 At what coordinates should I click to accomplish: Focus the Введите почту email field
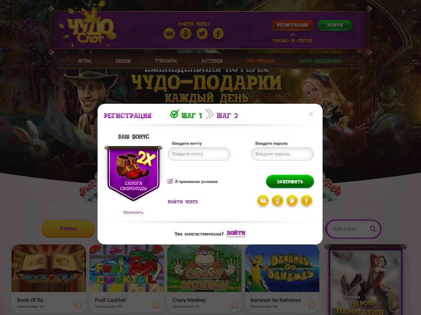pyautogui.click(x=199, y=154)
